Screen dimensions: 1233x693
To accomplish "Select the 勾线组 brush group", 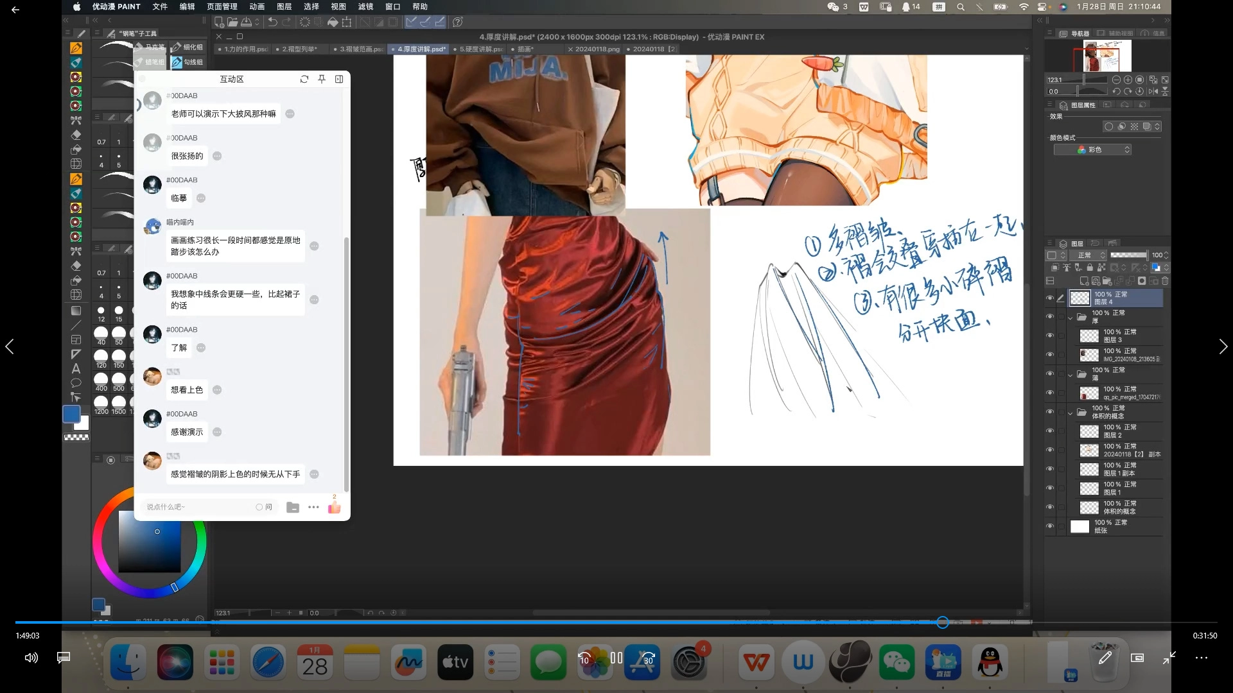I will pos(188,62).
